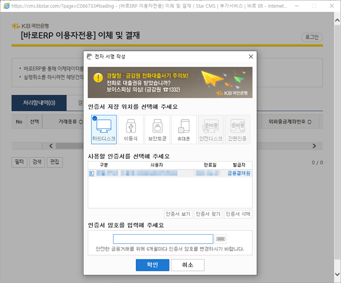Switch to the 처리할내역(0) tab
The height and width of the screenshot is (283, 341).
click(39, 103)
